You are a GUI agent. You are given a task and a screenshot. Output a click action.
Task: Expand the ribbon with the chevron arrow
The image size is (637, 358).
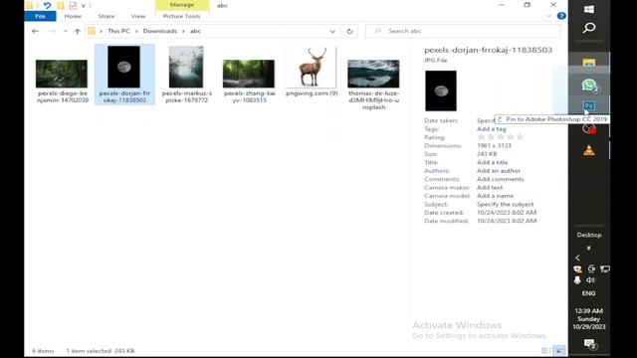pos(548,16)
